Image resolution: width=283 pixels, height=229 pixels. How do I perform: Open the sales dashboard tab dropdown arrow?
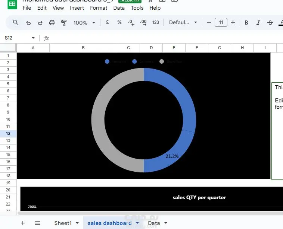pyautogui.click(x=137, y=223)
